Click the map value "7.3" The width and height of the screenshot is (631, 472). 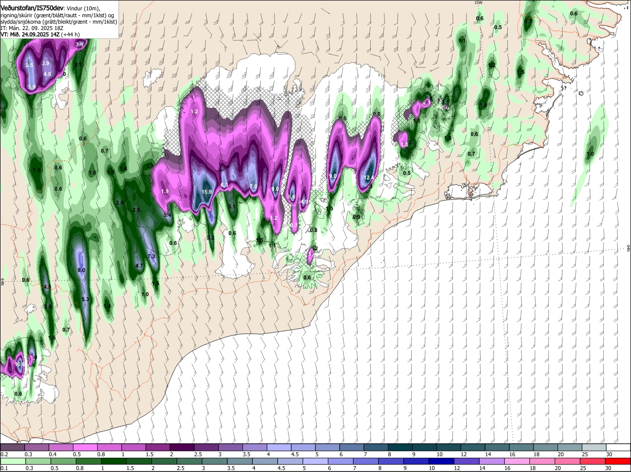(x=151, y=256)
